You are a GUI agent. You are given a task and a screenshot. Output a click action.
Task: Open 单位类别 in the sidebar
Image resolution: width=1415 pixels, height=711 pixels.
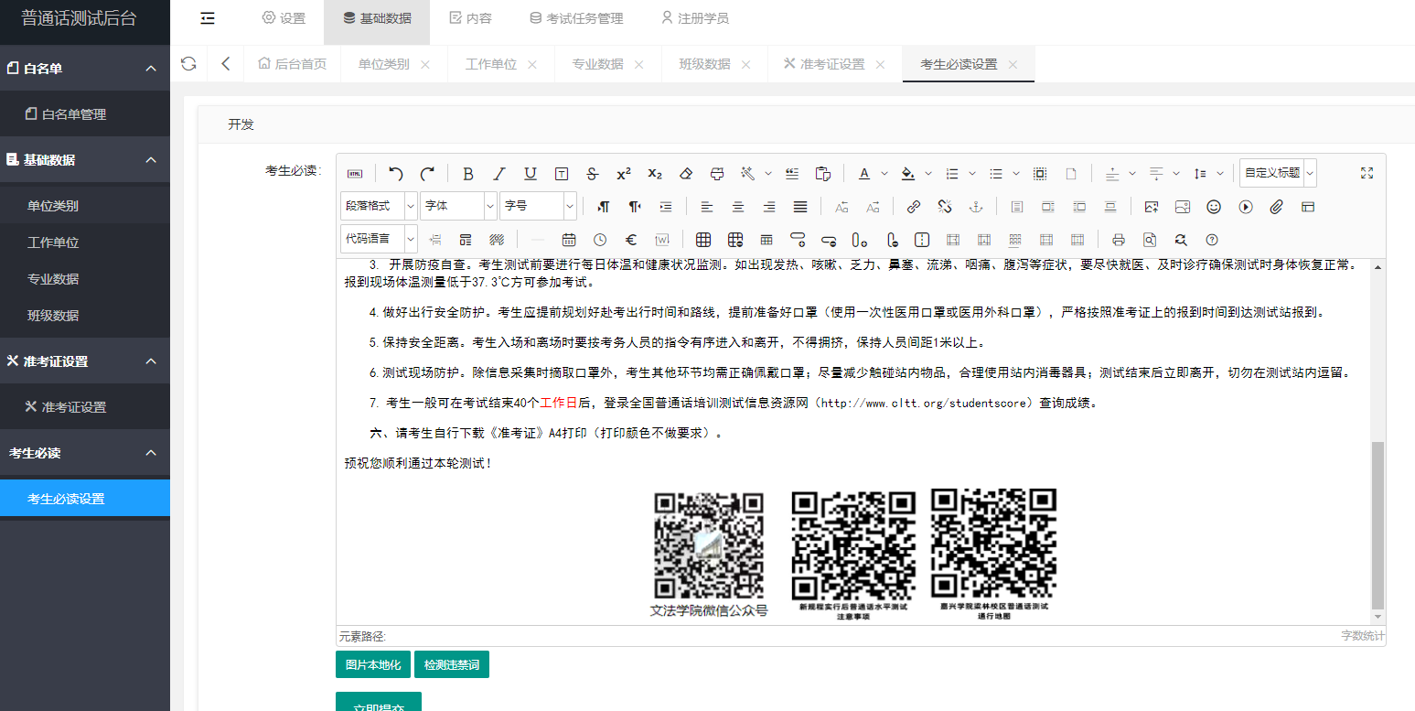[x=85, y=206]
